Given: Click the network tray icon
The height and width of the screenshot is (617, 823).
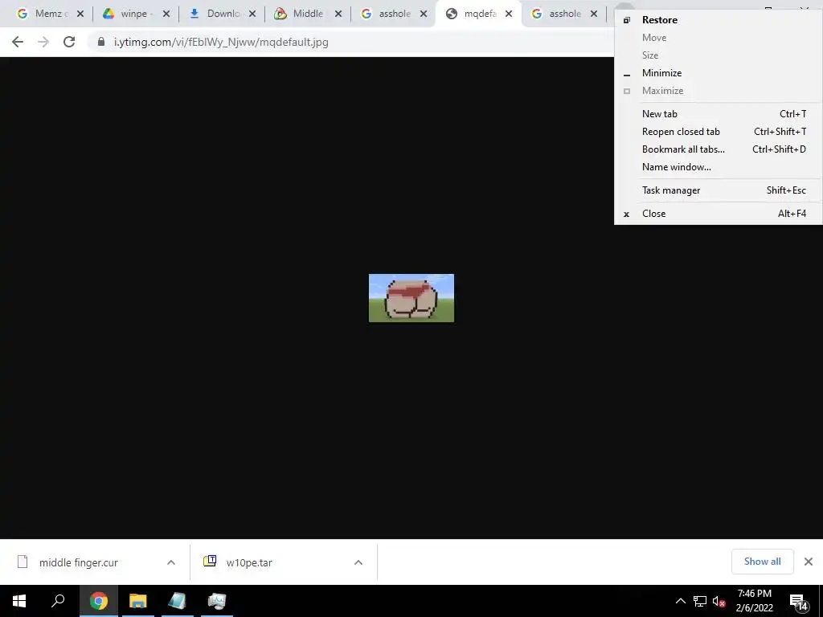Looking at the screenshot, I should pyautogui.click(x=700, y=601).
